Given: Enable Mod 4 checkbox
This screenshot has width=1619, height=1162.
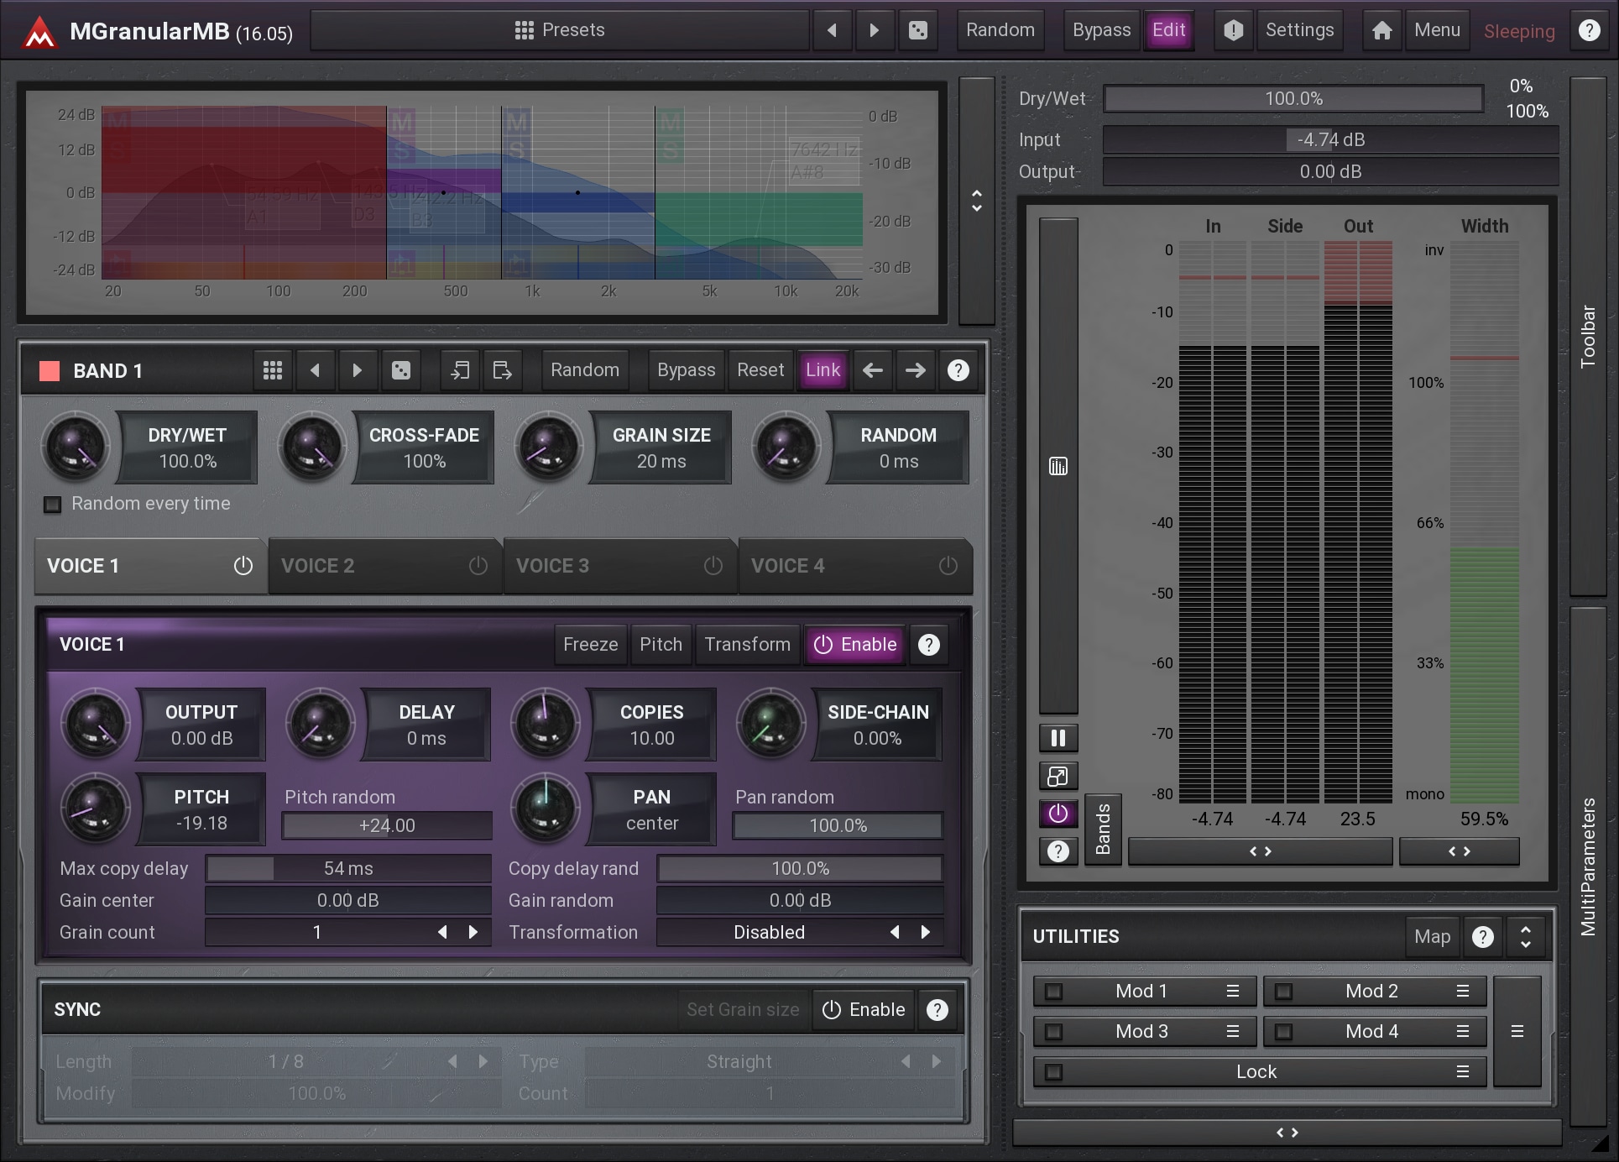Looking at the screenshot, I should [x=1283, y=1032].
